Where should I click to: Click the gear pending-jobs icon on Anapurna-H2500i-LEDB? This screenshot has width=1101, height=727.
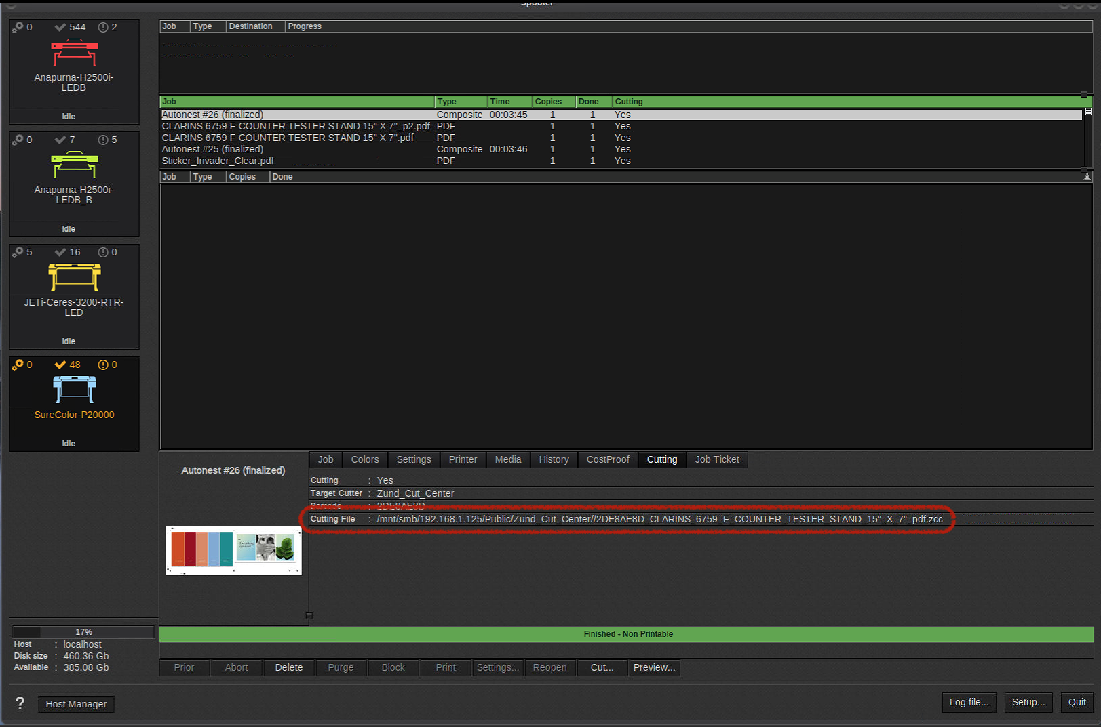[16, 27]
